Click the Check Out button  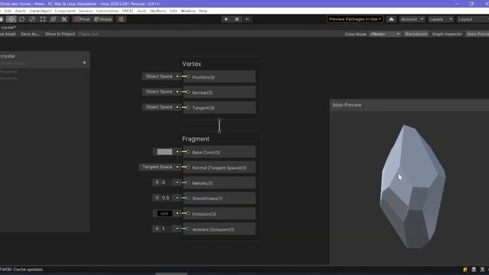pos(88,34)
